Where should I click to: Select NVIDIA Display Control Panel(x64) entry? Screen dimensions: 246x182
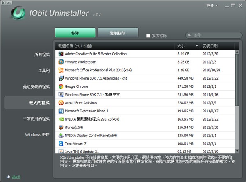(91, 135)
